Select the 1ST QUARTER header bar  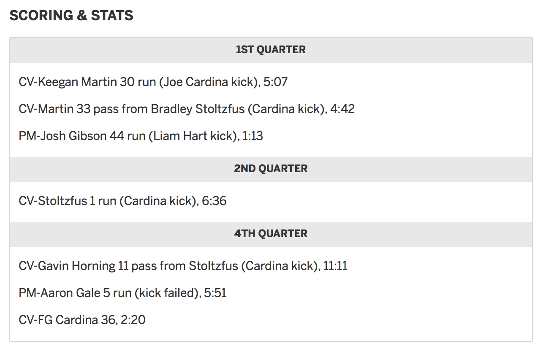(271, 50)
